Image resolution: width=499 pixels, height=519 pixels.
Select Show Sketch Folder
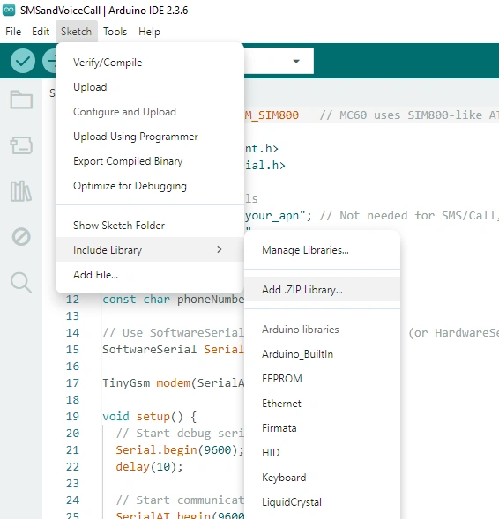150,226
